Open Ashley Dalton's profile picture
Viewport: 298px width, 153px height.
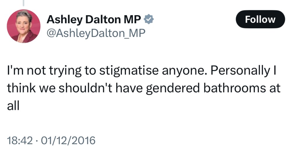tap(24, 26)
